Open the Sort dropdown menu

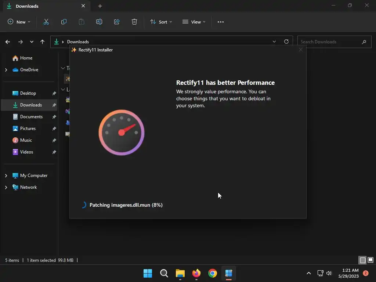click(161, 22)
